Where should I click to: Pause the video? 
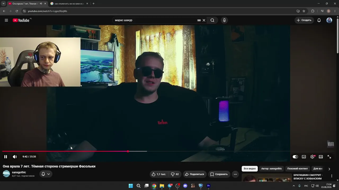point(6,157)
